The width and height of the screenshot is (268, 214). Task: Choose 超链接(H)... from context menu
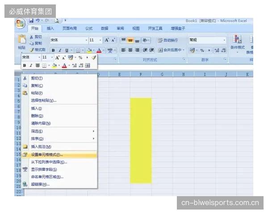59,184
